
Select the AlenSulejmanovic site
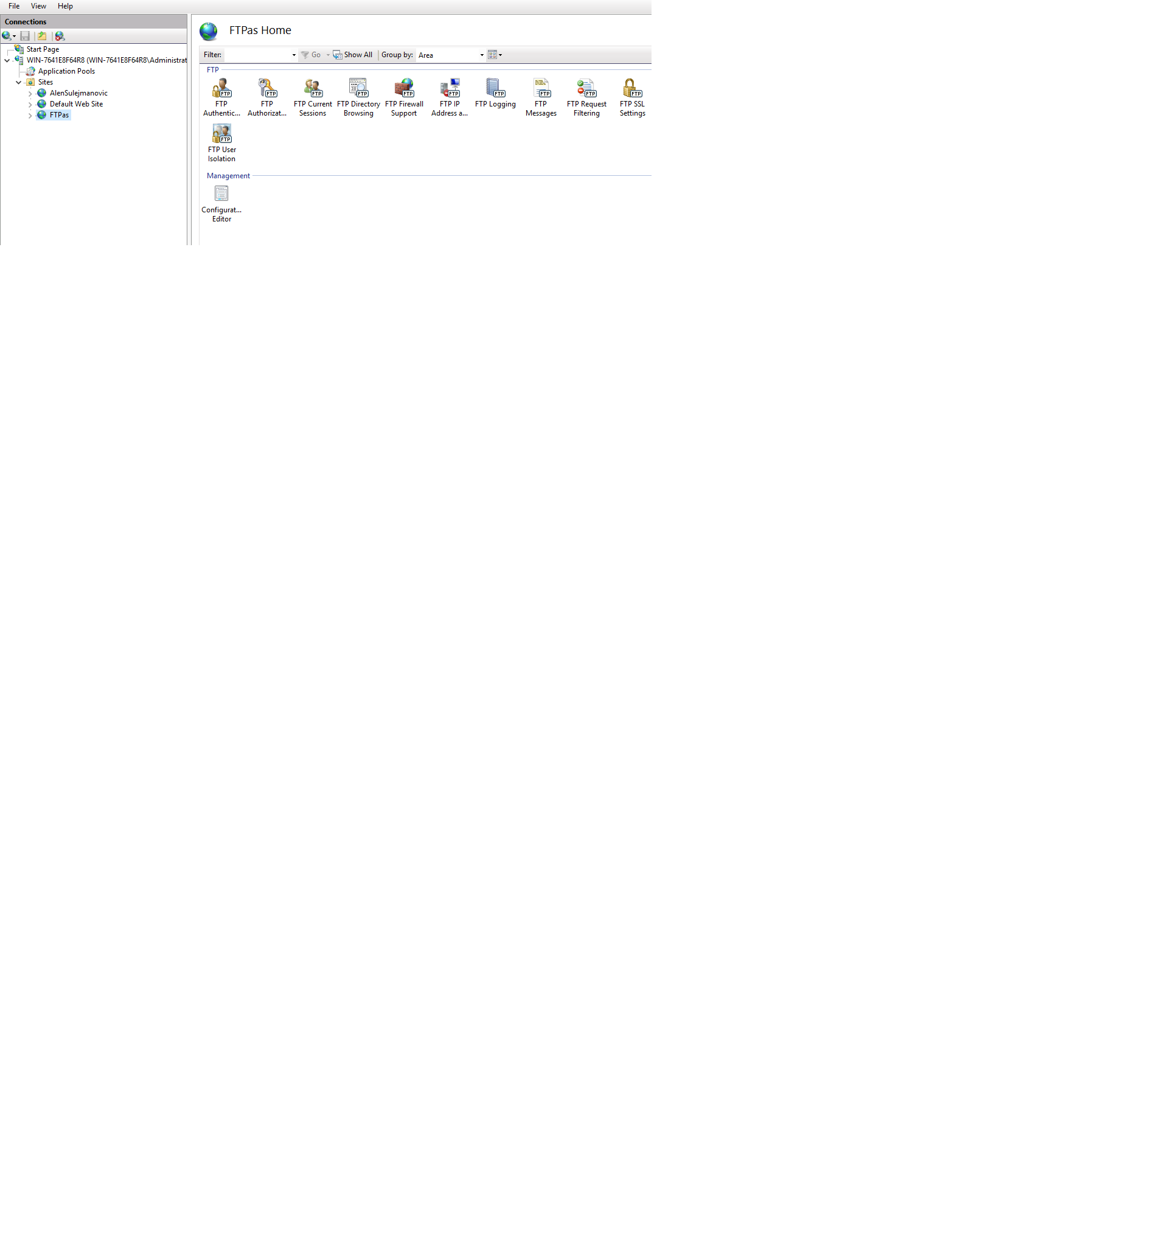pos(78,92)
